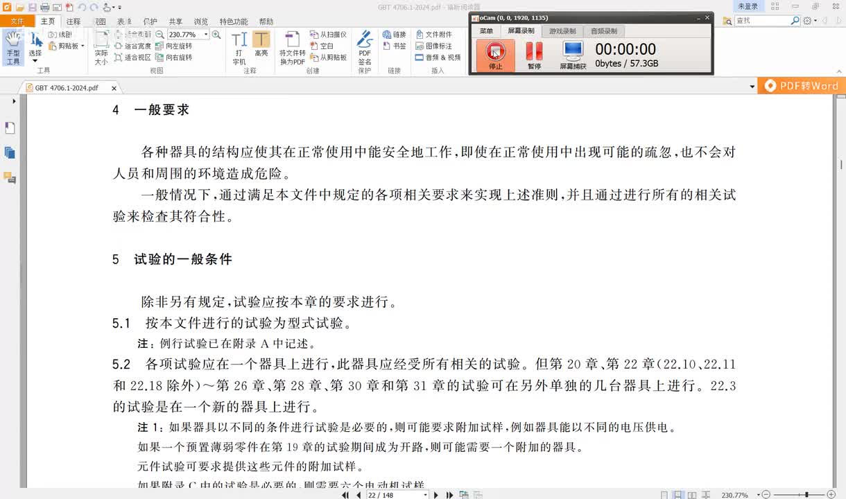Click the PDF转Word button
This screenshot has width=846, height=499.
(x=802, y=86)
